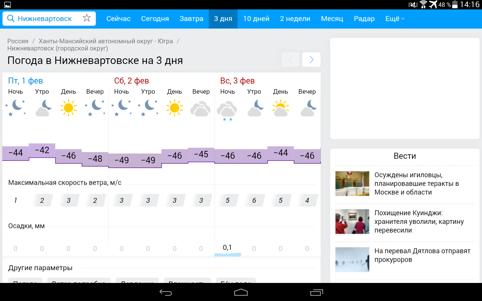
Task: Open the Android recent apps button
Action: coord(316,292)
